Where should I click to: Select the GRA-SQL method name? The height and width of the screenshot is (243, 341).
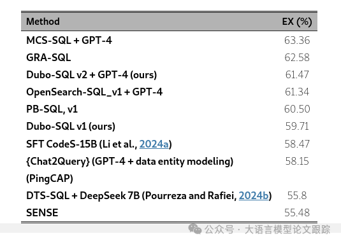(x=48, y=58)
